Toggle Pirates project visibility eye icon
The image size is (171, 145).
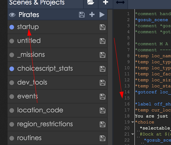coord(12,15)
